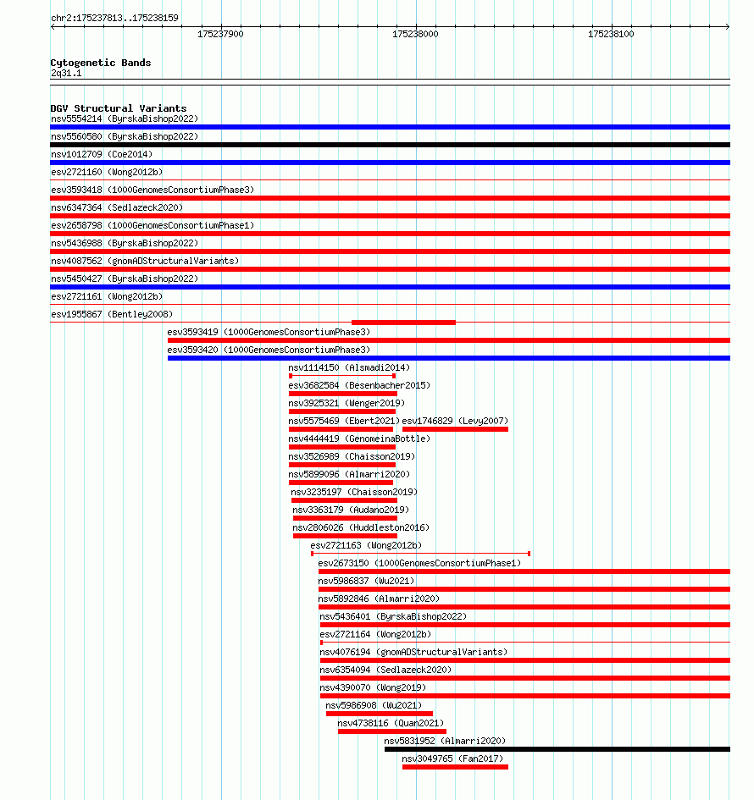The image size is (754, 800).
Task: Click the red bar under esv1746829 (Levy2007)
Action: pos(455,429)
